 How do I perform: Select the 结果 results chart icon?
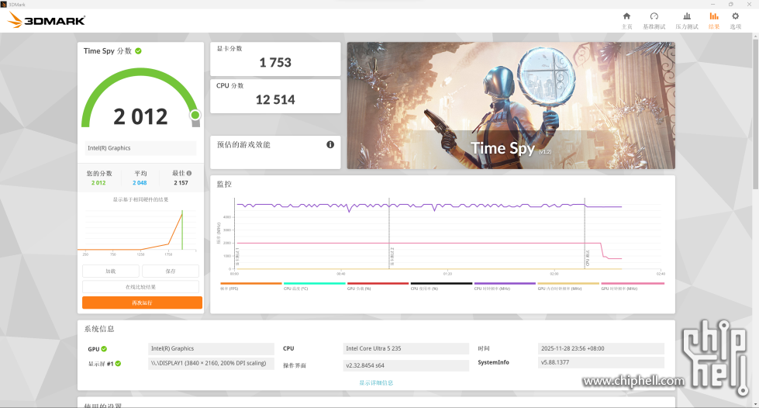(x=713, y=20)
